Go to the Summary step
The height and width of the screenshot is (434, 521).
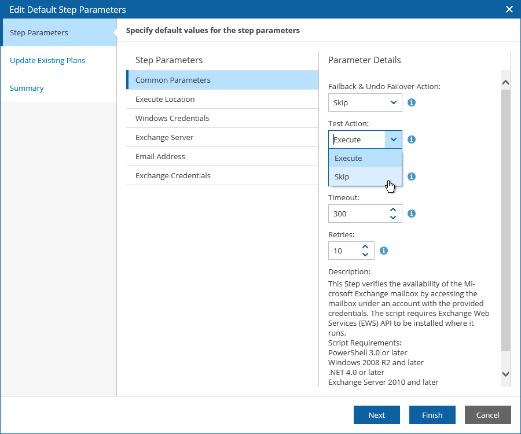click(27, 88)
